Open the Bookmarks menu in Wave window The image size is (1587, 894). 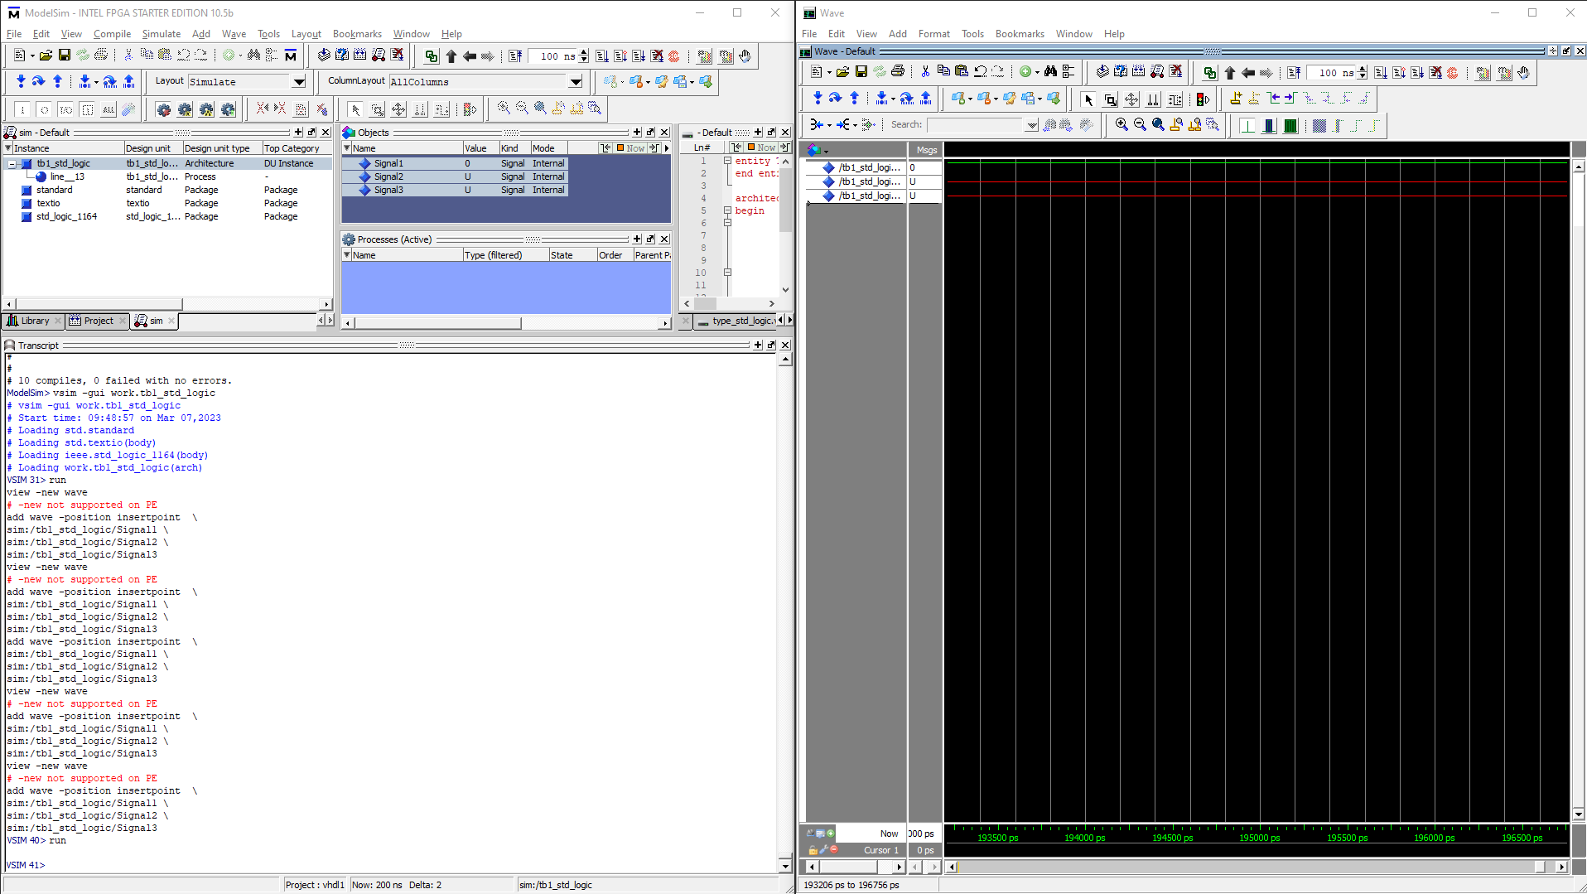(1019, 34)
